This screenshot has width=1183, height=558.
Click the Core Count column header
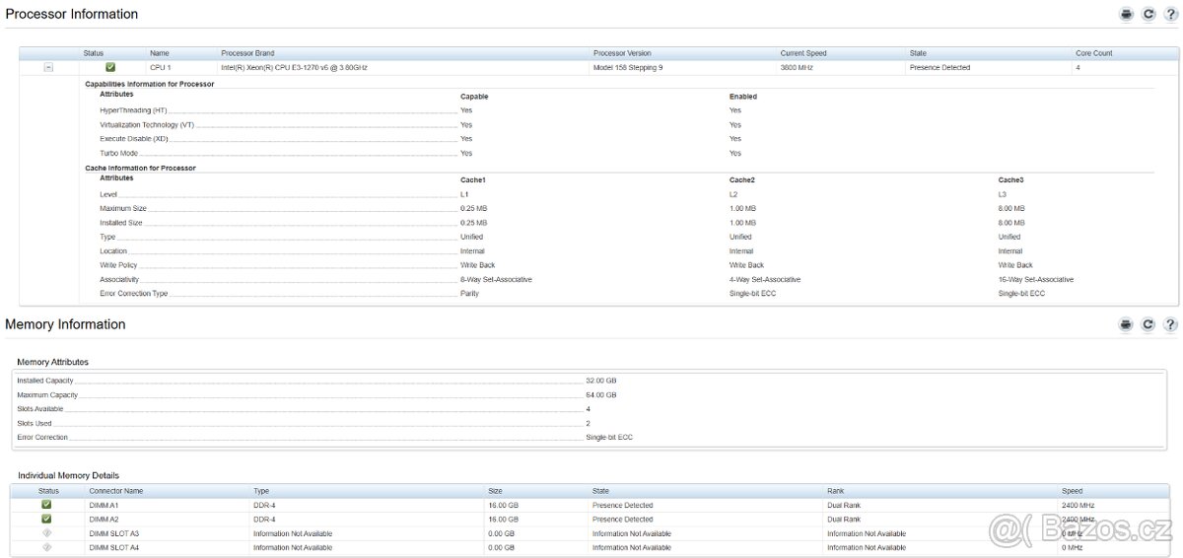point(1093,53)
